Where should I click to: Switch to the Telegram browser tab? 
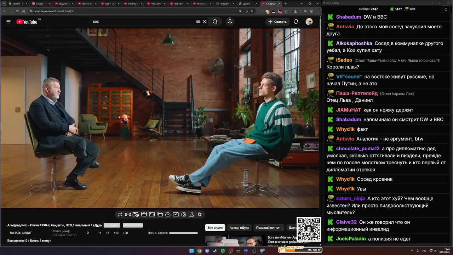pos(225,4)
